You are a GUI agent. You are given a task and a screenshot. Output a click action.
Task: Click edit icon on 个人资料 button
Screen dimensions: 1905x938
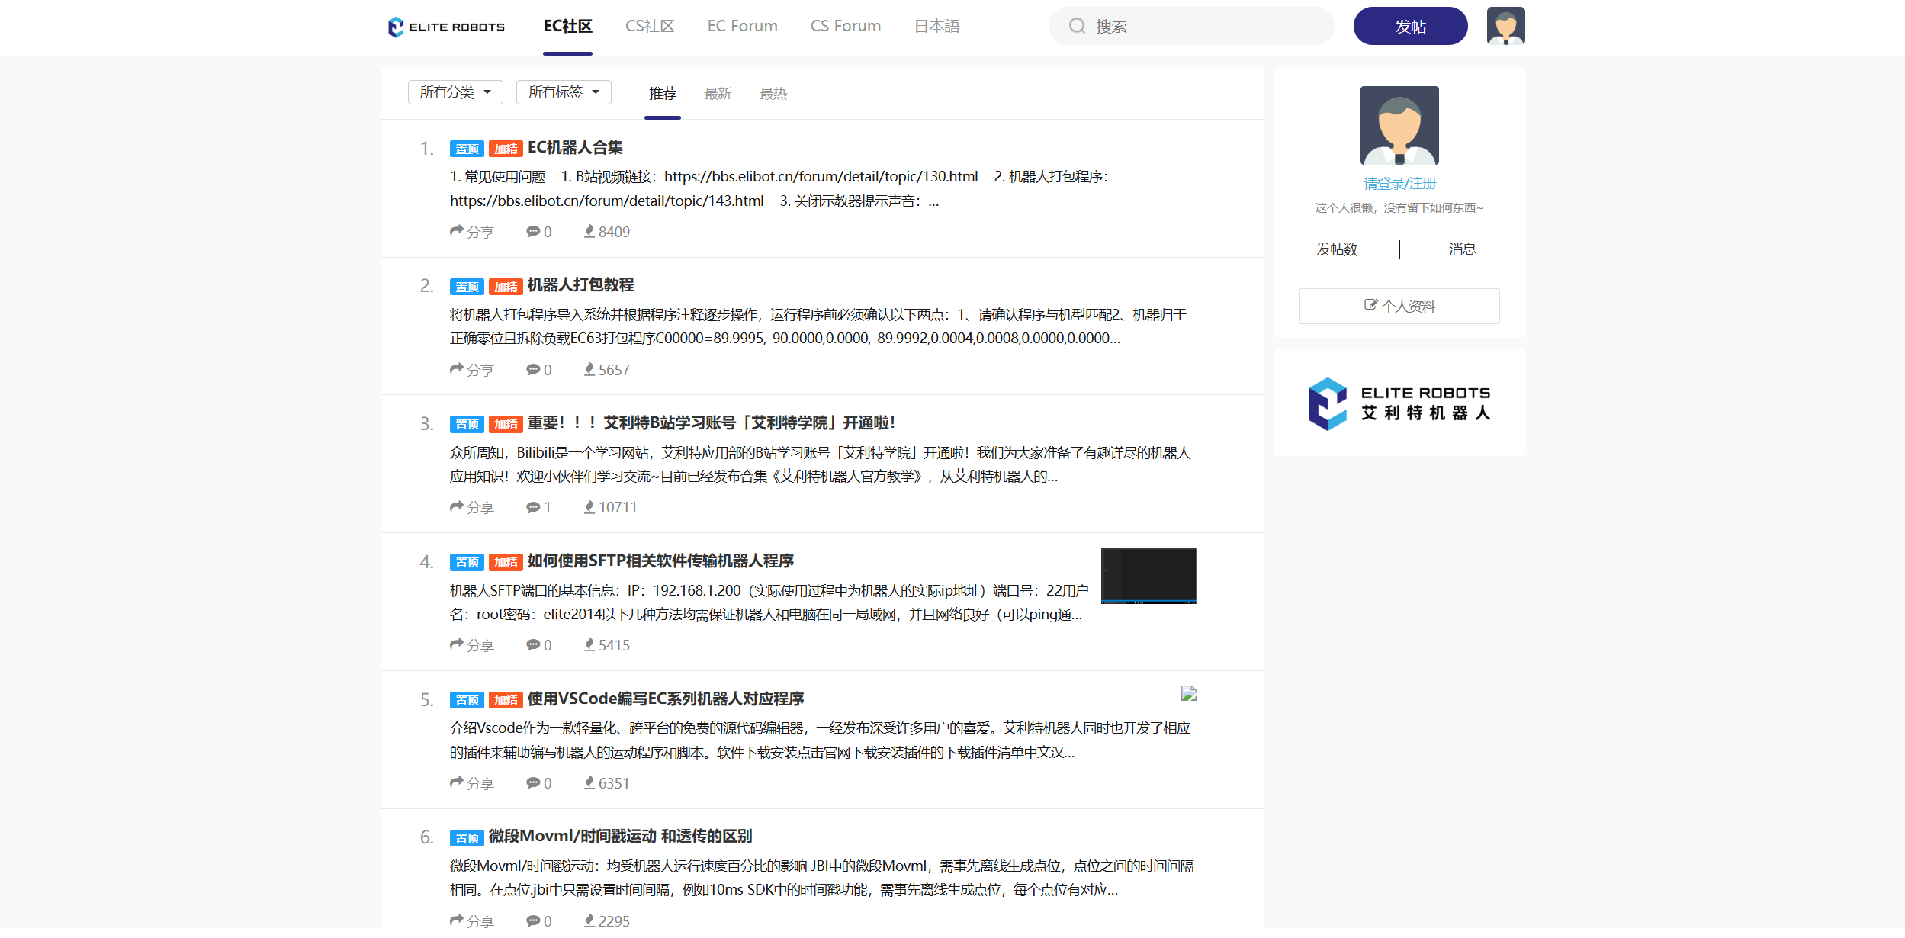tap(1370, 305)
